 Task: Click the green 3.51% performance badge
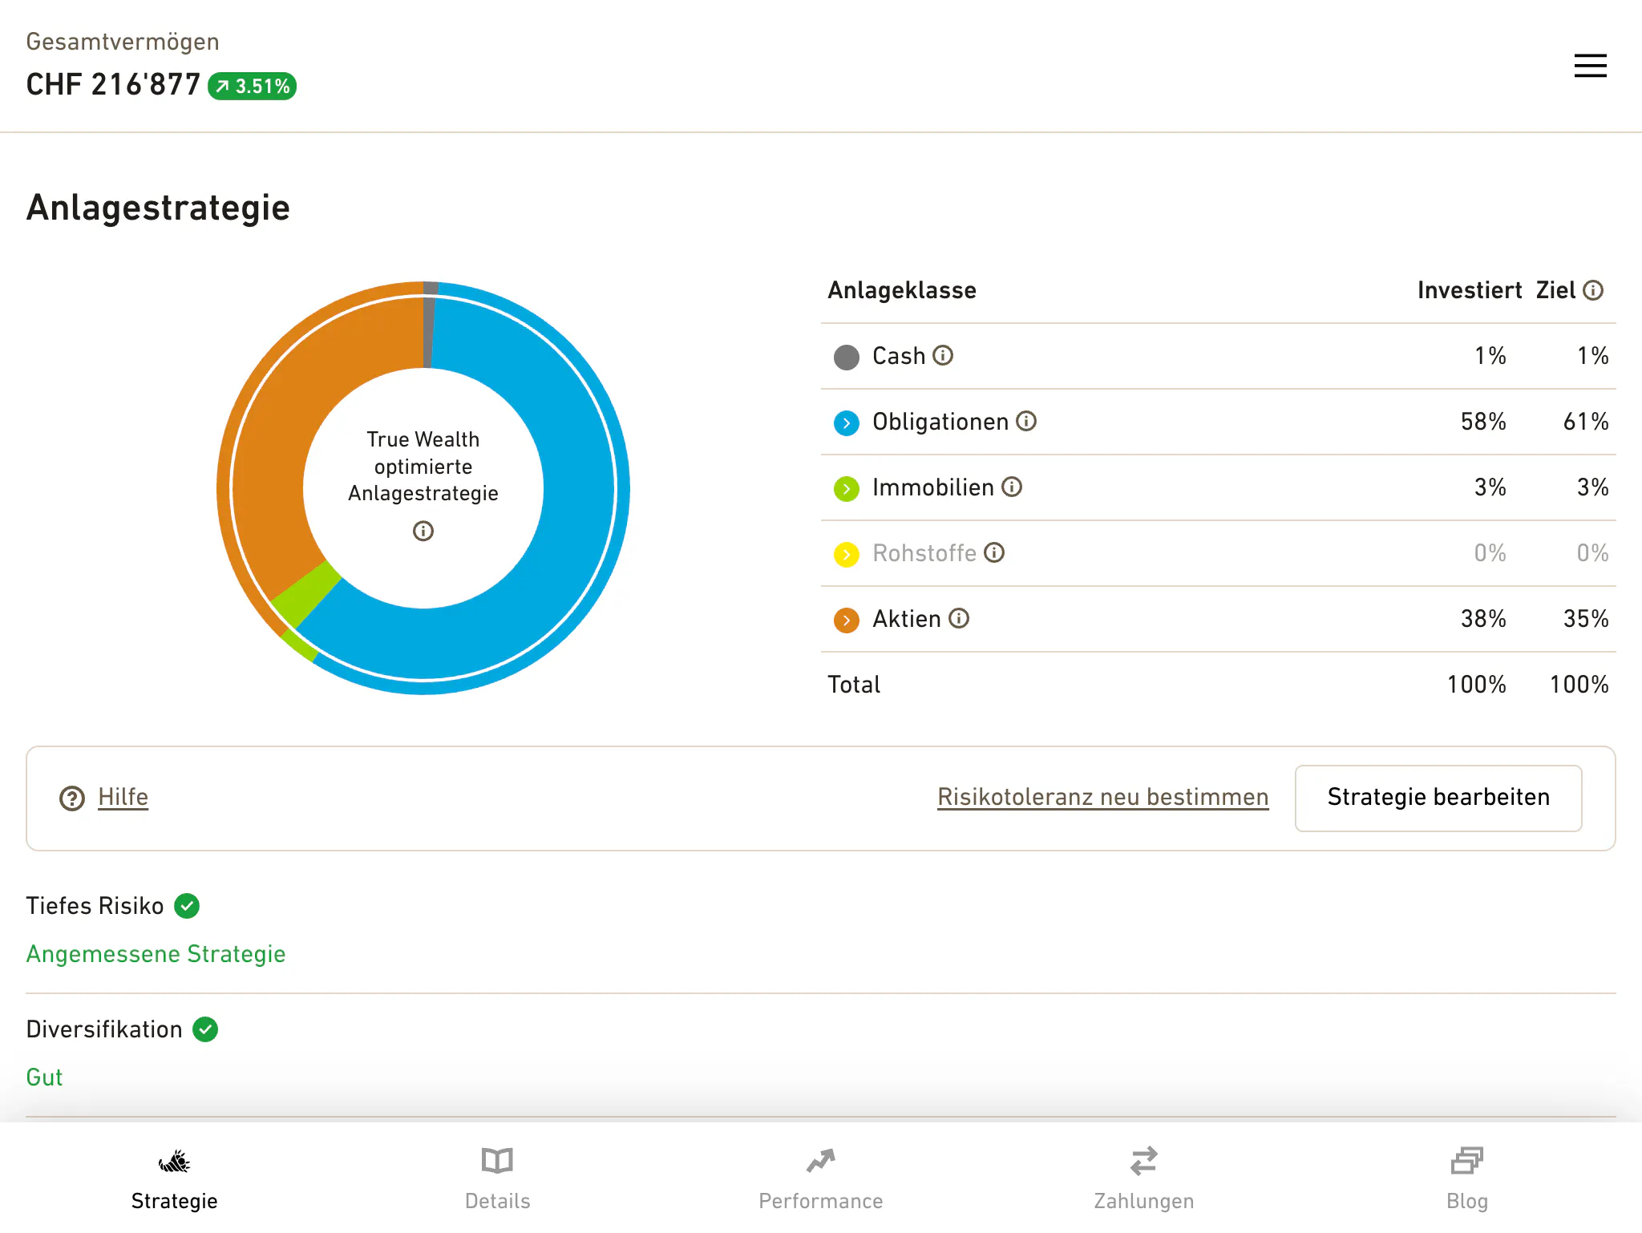pos(252,86)
